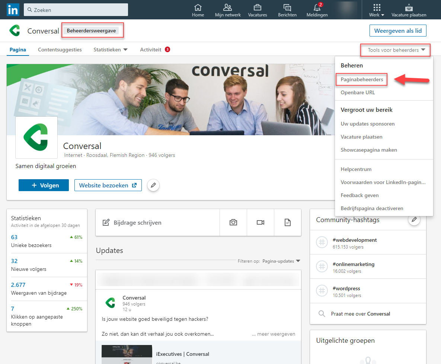Click the Volgen button
441x364 pixels.
pos(44,185)
